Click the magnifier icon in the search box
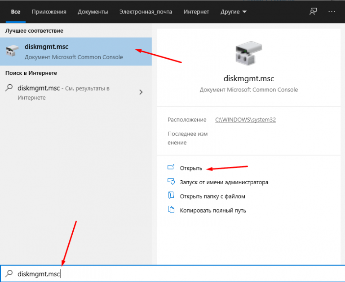Screen dimensions: 345x282 pos(9,273)
